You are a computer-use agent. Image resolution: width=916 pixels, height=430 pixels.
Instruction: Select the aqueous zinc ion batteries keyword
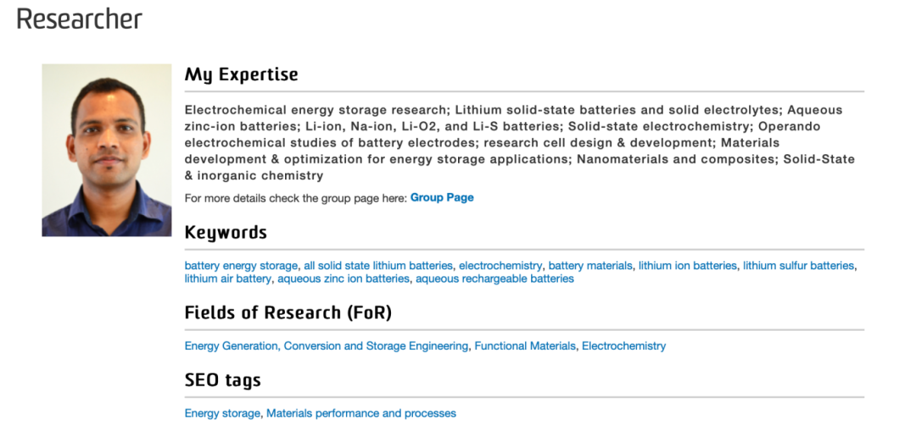click(x=343, y=278)
